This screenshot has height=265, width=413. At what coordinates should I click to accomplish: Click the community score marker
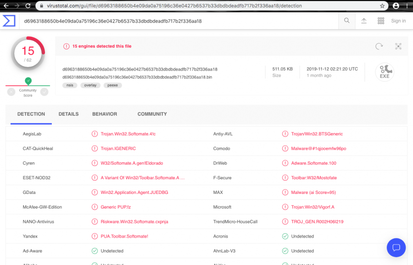28,81
